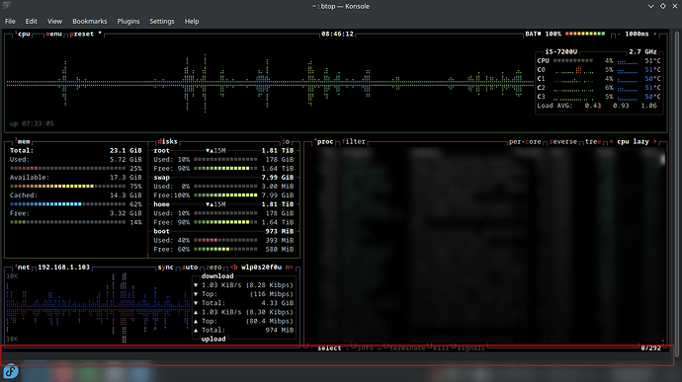
Task: Click the select option in process footer
Action: (329, 348)
